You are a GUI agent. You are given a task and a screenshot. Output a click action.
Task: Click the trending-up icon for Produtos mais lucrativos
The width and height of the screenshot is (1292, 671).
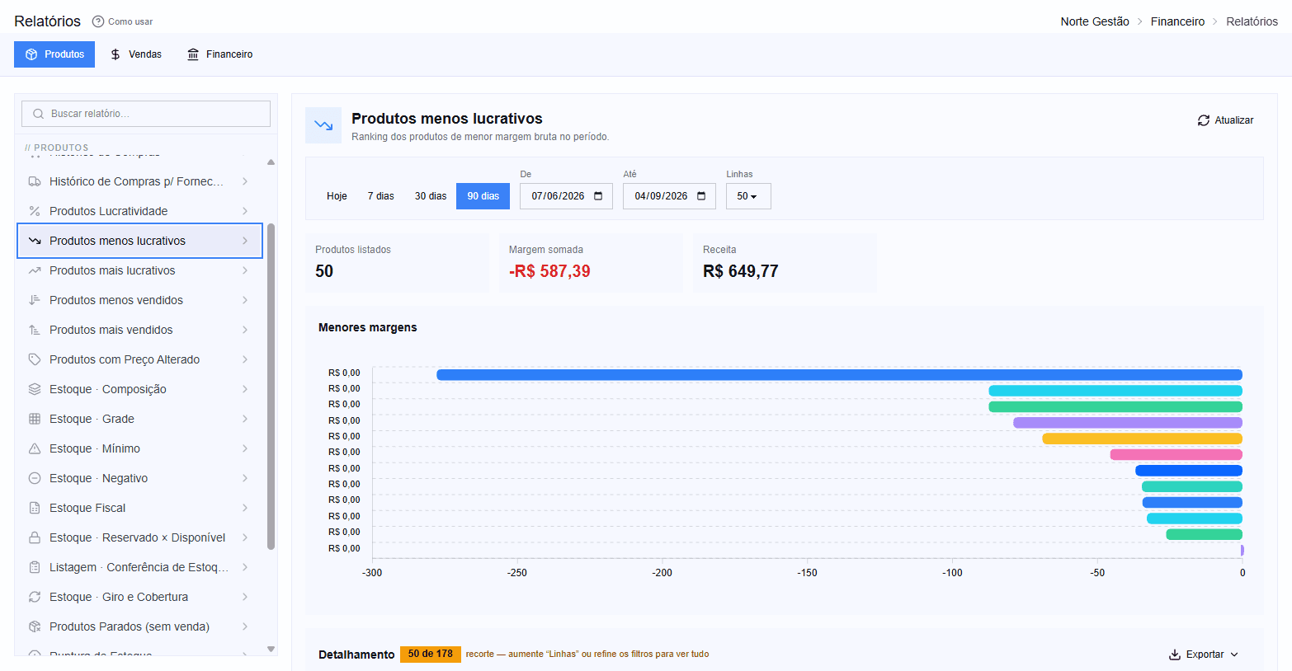coord(35,270)
